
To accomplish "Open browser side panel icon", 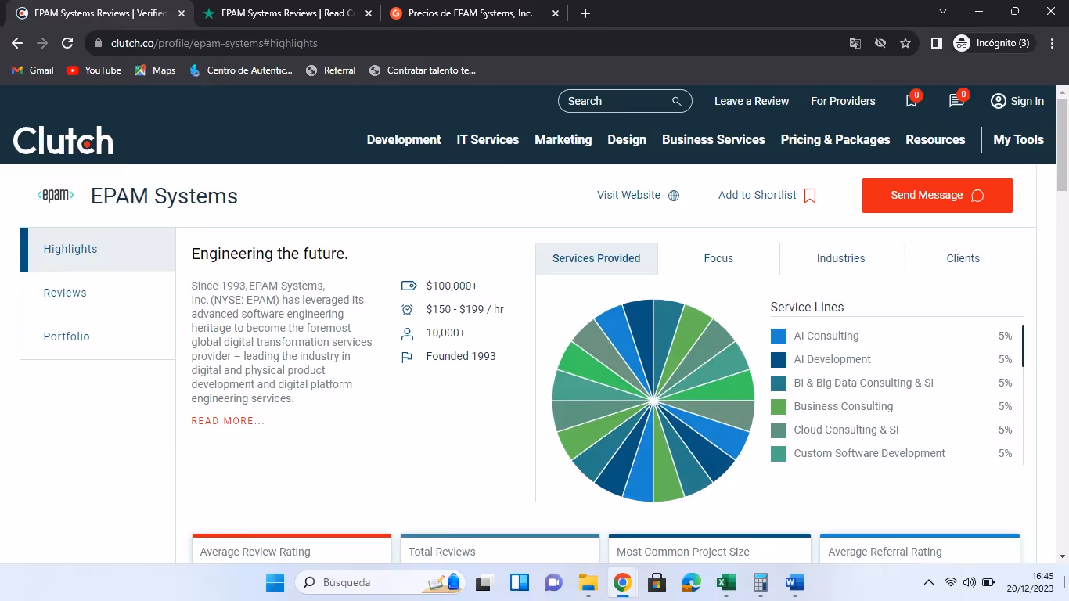I will 936,43.
